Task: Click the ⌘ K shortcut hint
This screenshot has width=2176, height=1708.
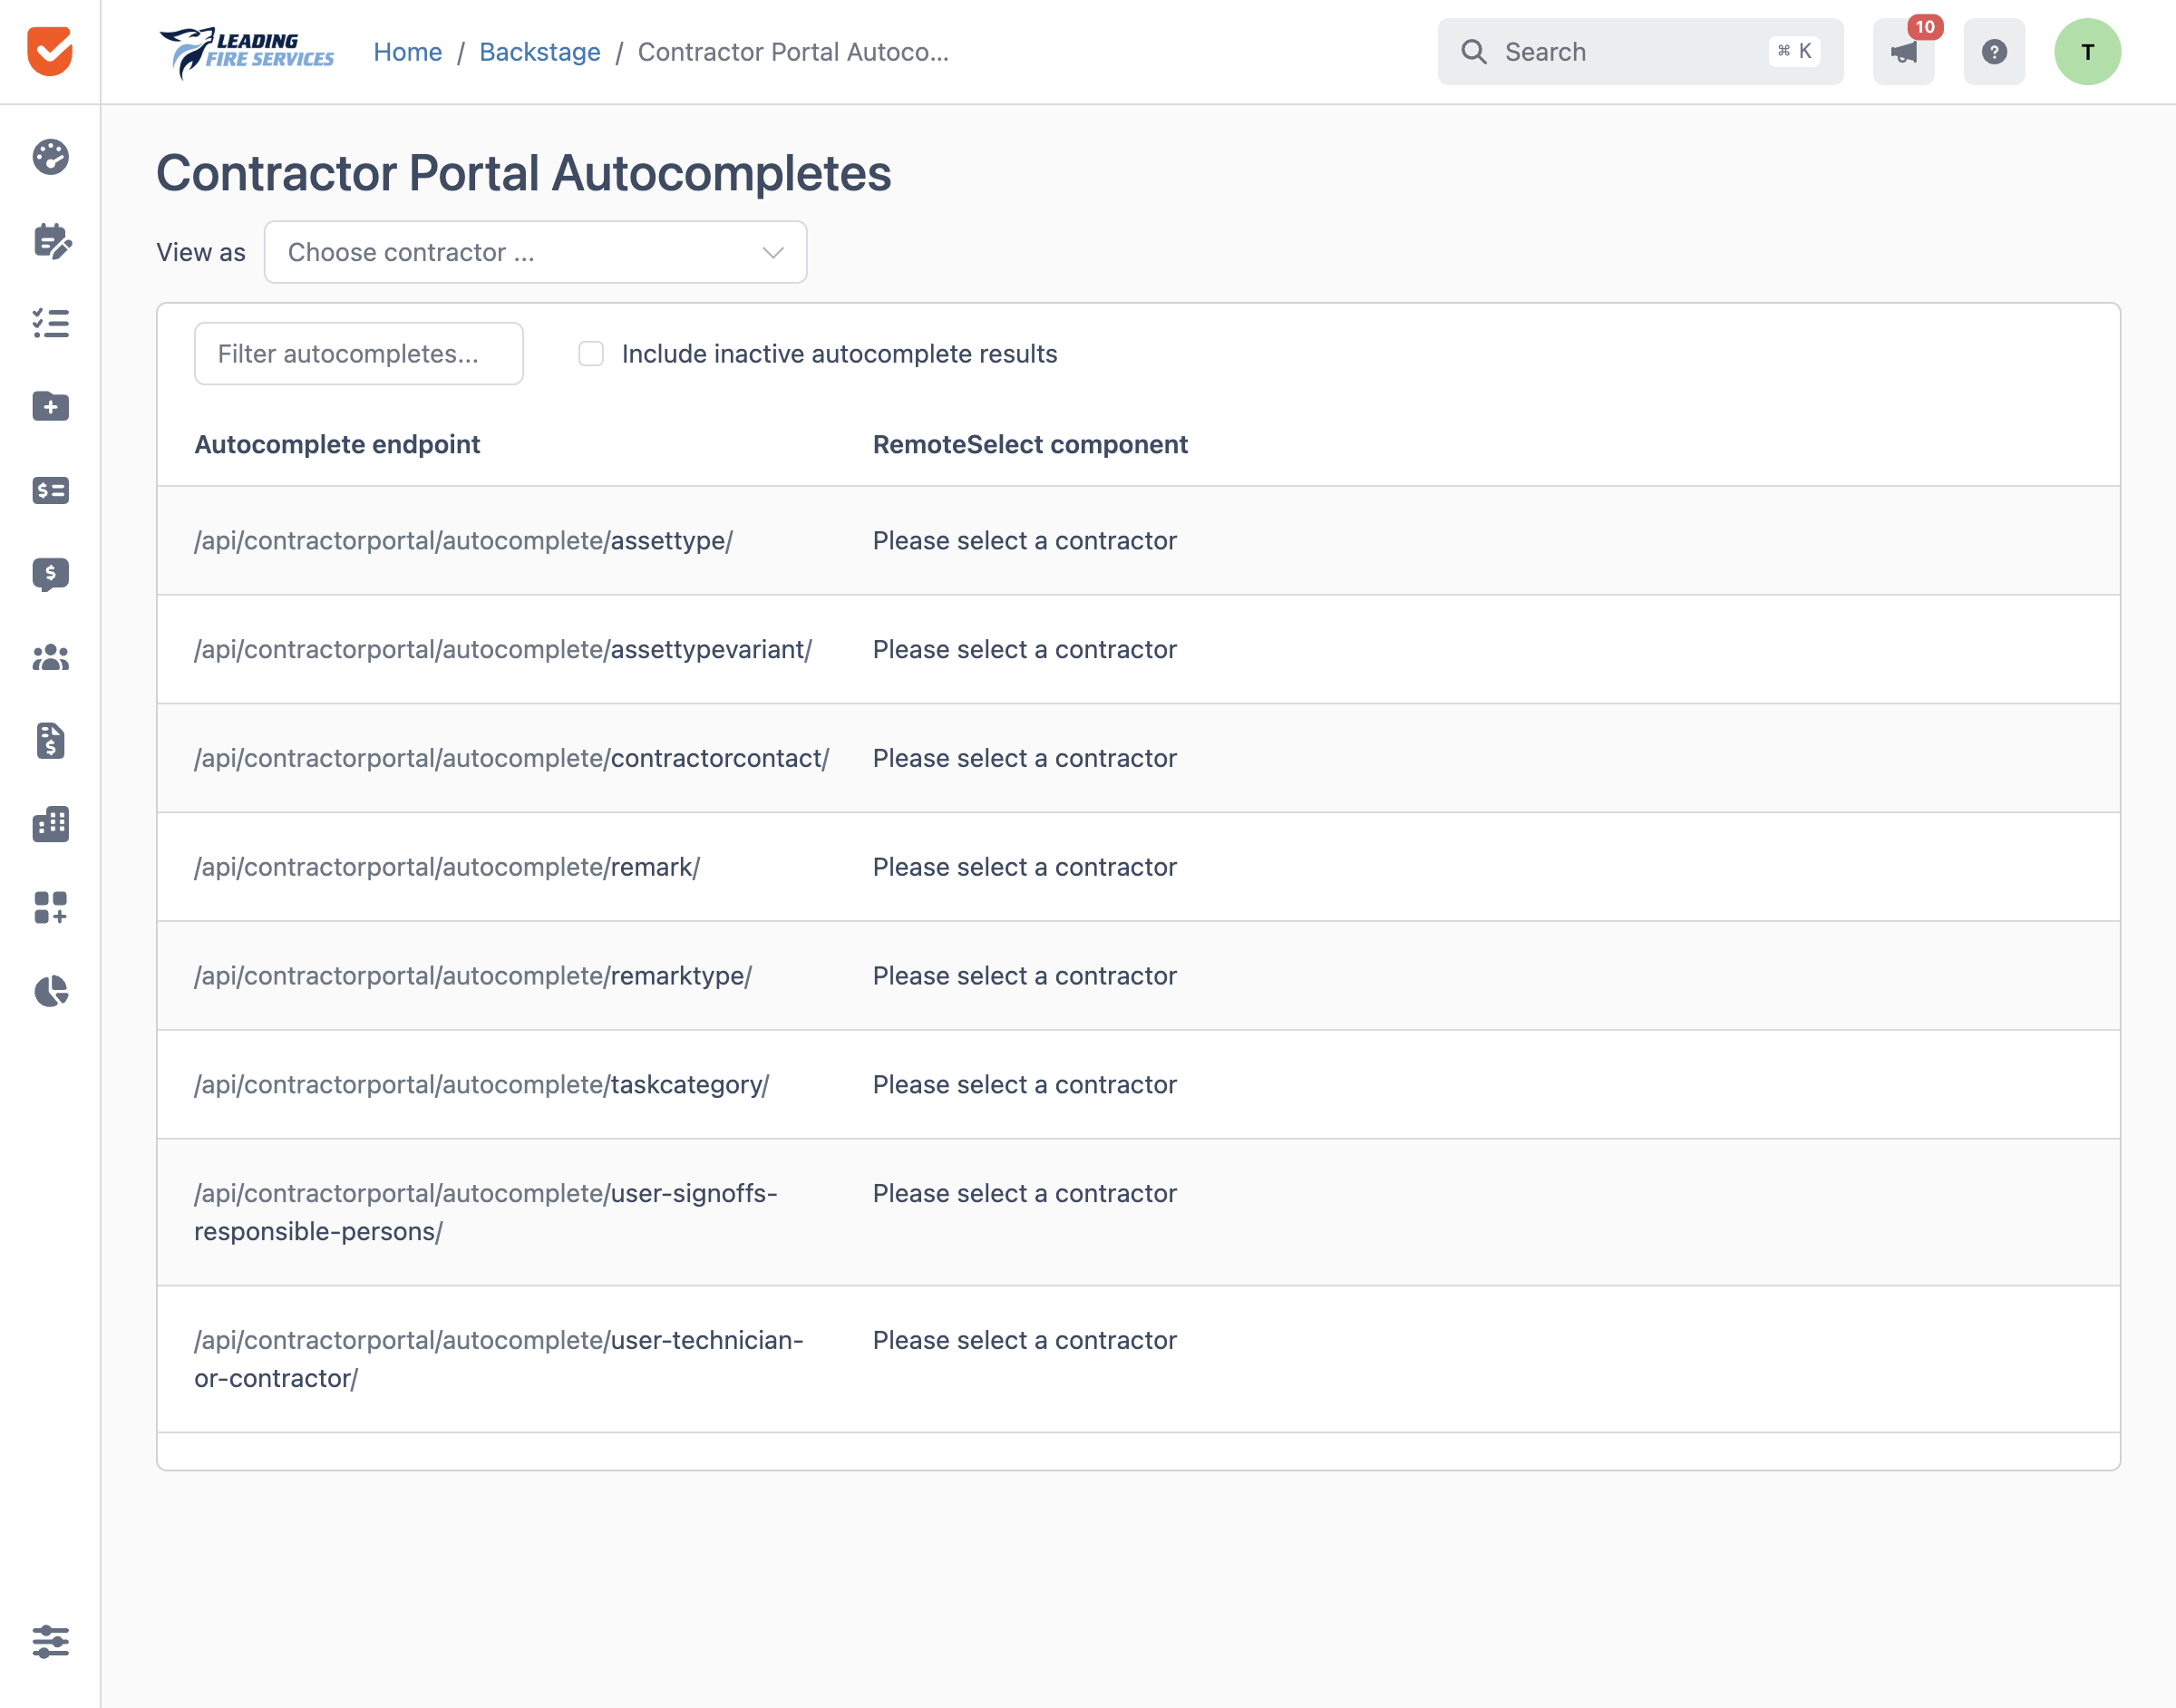Action: pos(1794,52)
